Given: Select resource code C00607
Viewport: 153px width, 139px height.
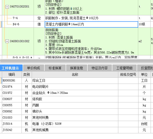Looking at the screenshot, I should coord(12,99).
